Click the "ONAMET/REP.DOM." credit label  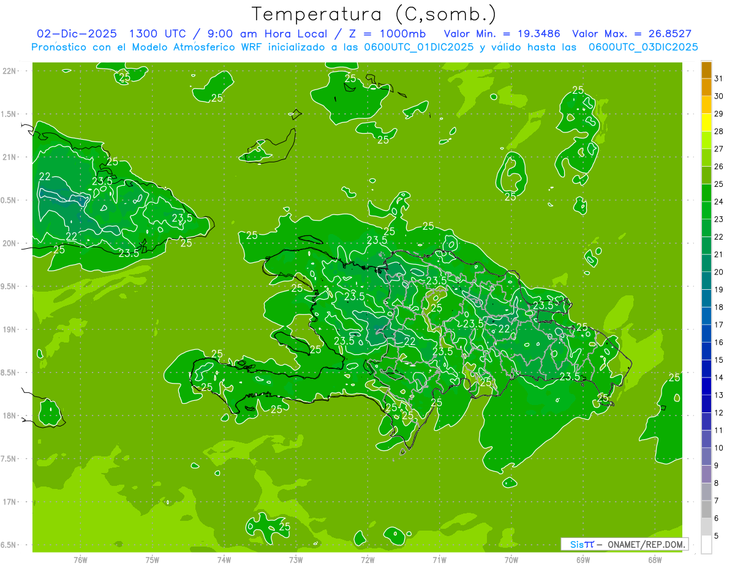646,544
